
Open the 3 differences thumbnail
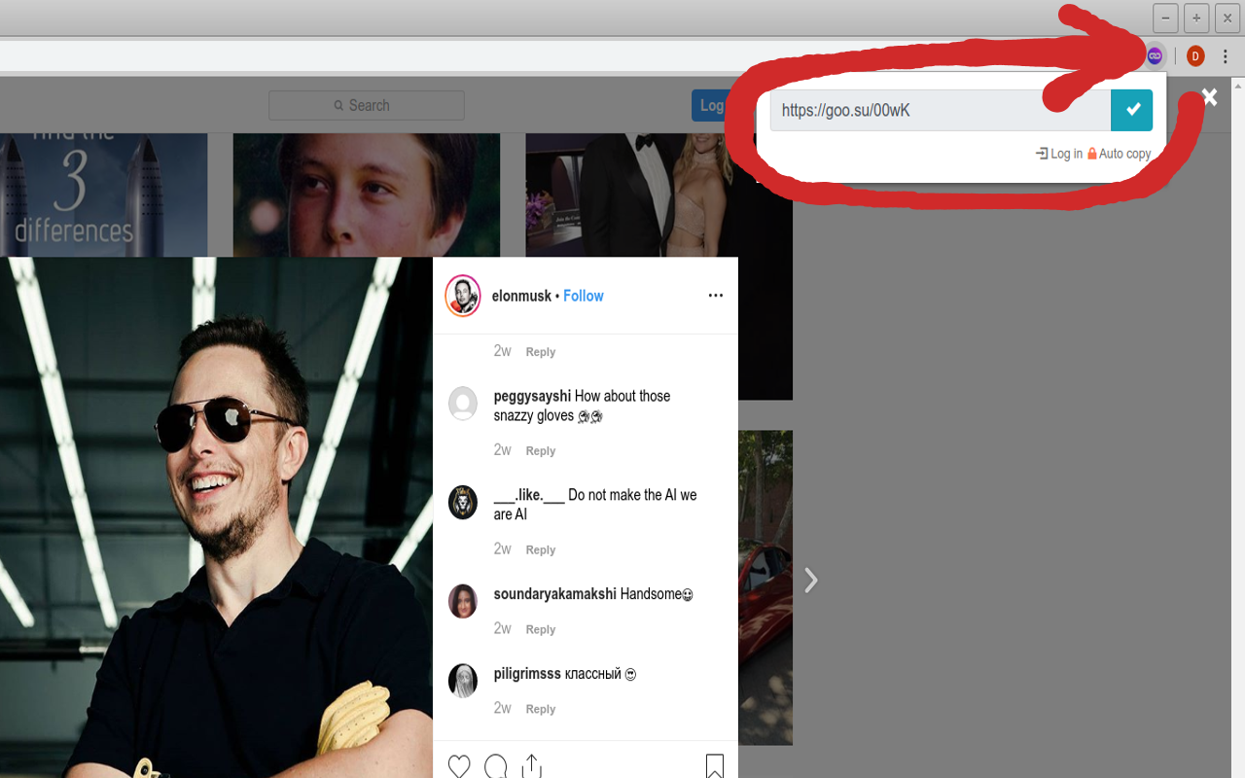[x=103, y=194]
